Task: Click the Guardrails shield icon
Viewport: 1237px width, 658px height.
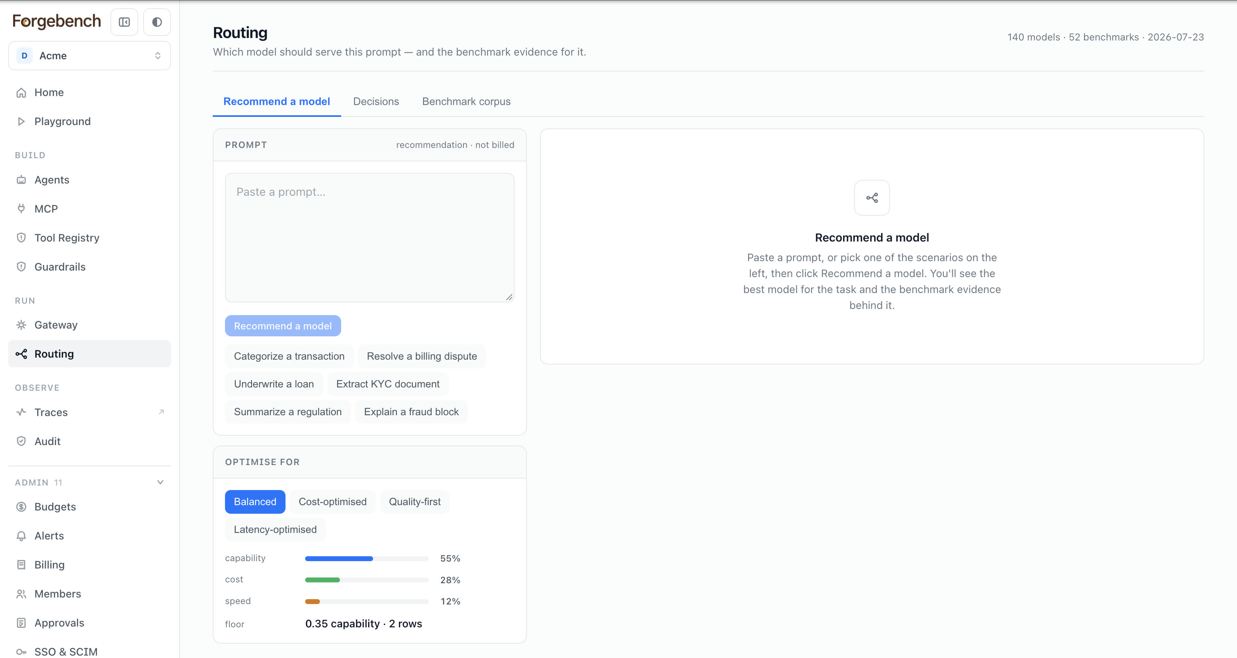Action: point(21,267)
